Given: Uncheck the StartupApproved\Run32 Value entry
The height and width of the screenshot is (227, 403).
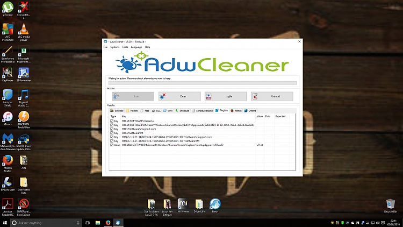Looking at the screenshot, I should click(112, 145).
